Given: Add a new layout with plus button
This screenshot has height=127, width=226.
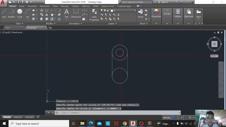Looking at the screenshot, I should [x=38, y=117].
